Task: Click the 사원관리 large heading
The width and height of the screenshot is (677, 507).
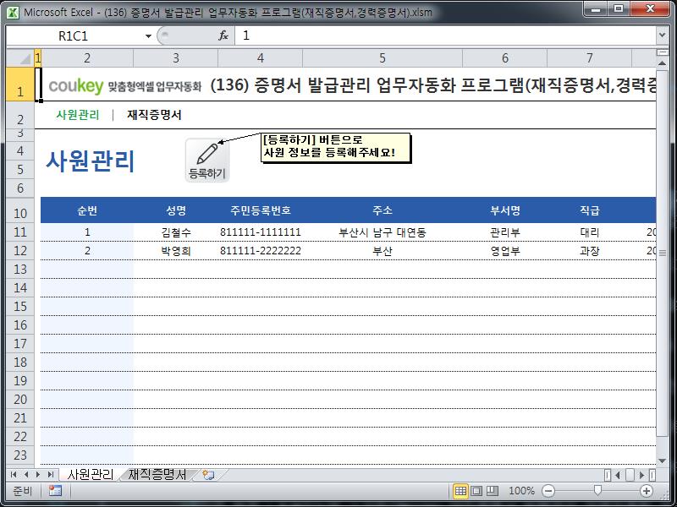Action: pyautogui.click(x=91, y=161)
